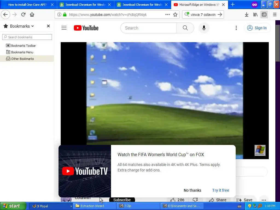Click the YouTube TV promo image

pyautogui.click(x=85, y=171)
